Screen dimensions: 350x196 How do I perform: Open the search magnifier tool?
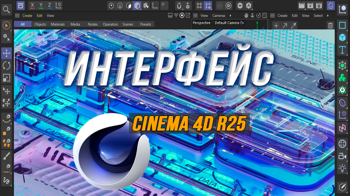(x=6, y=10)
